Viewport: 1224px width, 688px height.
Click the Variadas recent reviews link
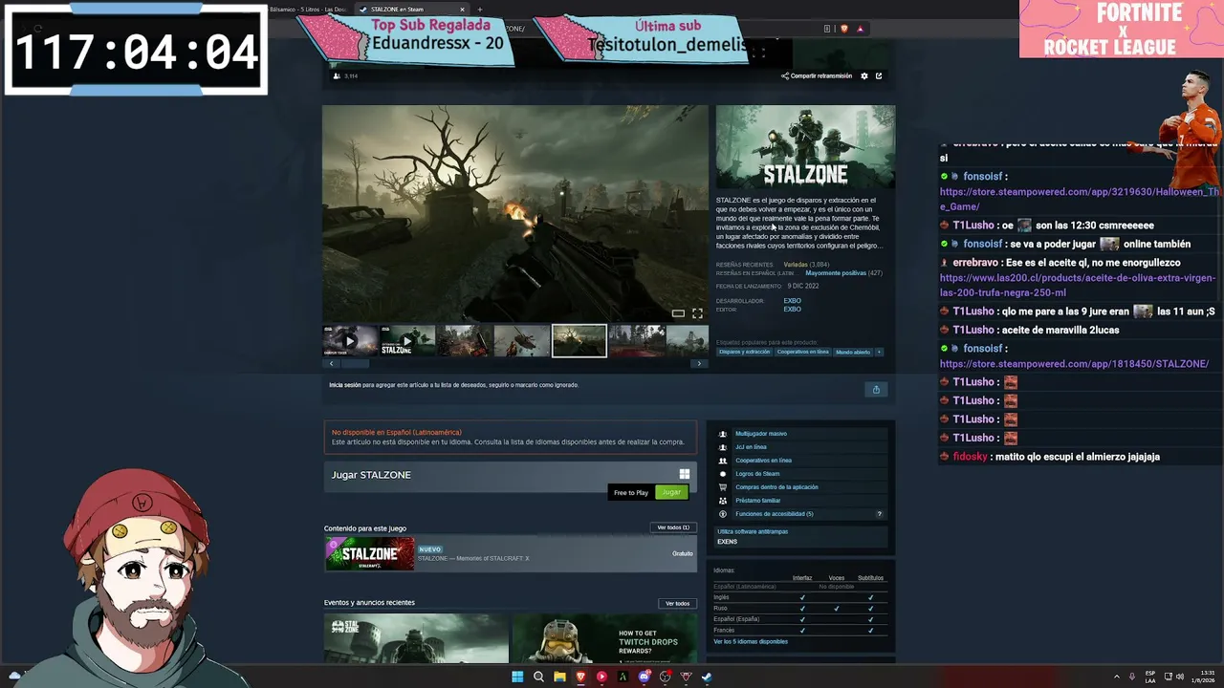796,265
